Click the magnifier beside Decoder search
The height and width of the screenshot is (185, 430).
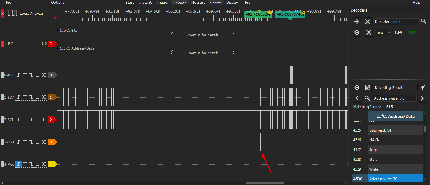coord(424,22)
